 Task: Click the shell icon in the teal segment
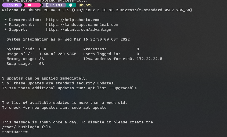(x=71, y=5)
